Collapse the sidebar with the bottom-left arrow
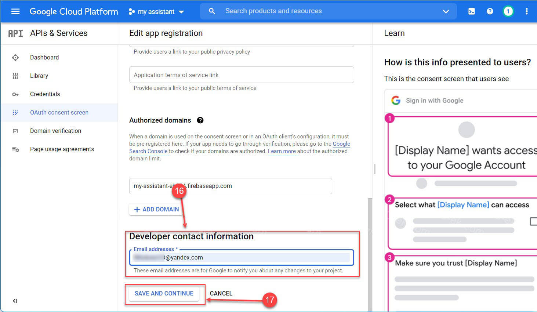Image resolution: width=537 pixels, height=312 pixels. coord(15,301)
